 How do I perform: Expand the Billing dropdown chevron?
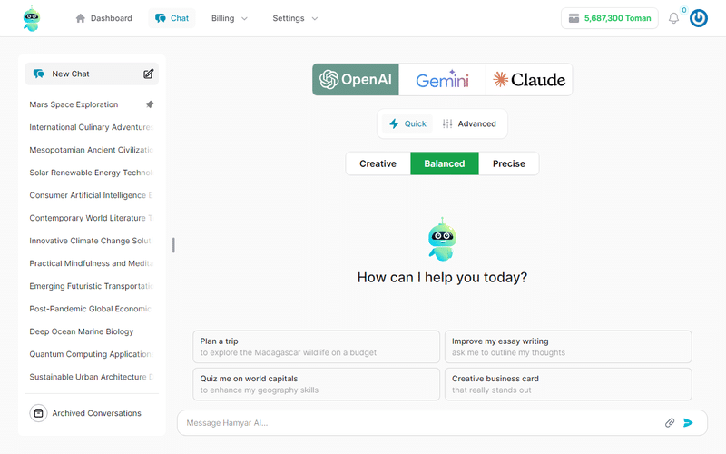244,18
